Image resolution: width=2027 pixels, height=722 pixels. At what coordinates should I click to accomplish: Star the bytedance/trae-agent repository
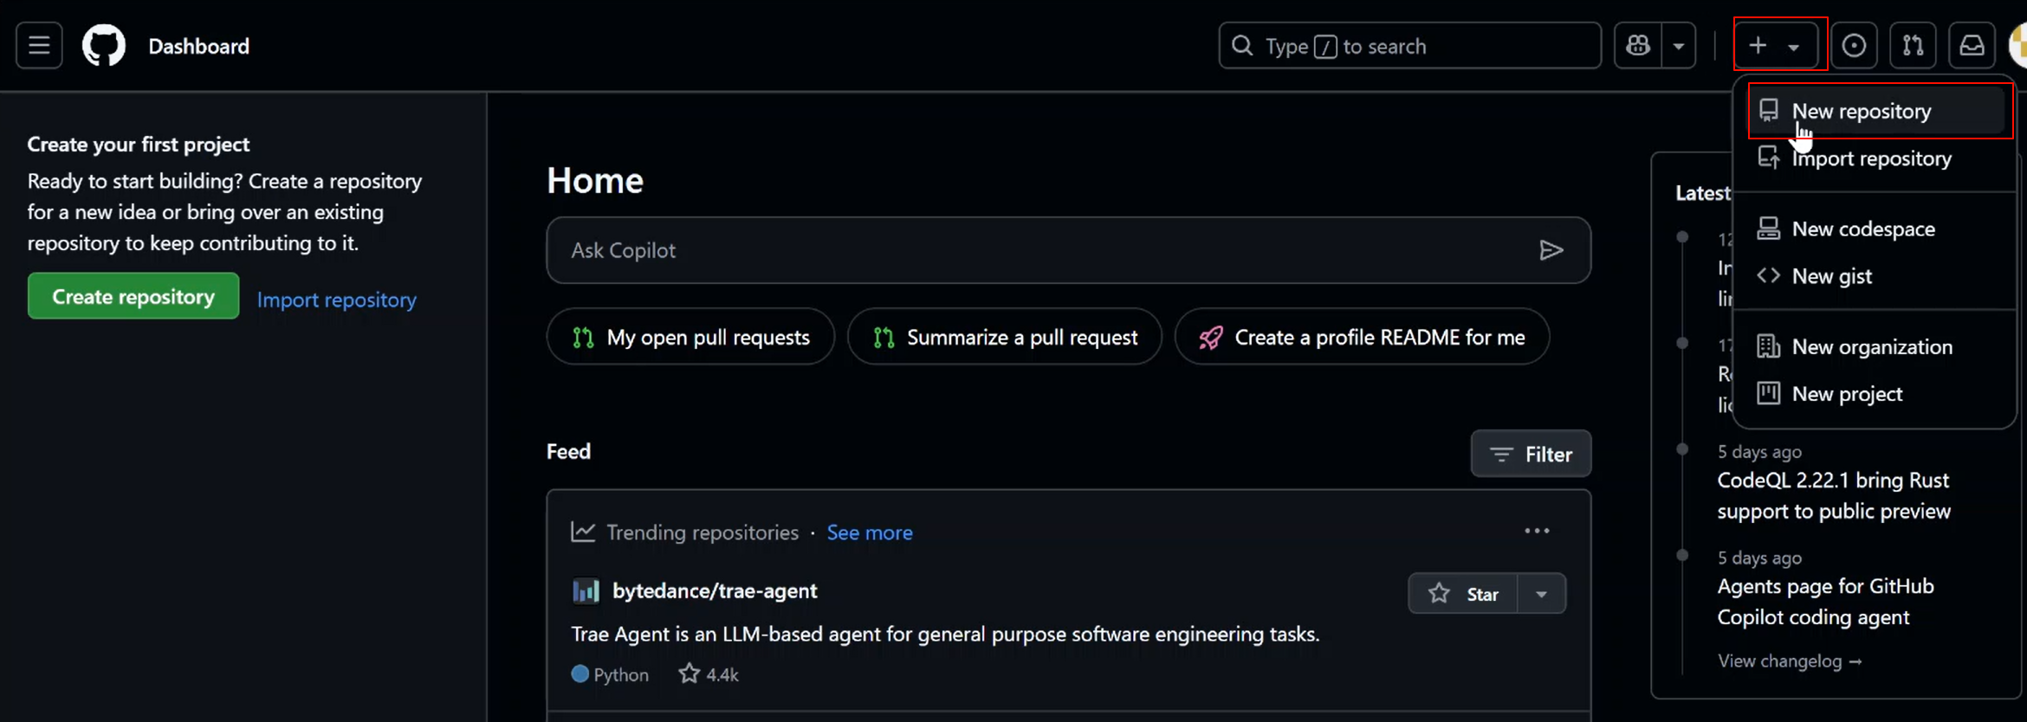[1463, 594]
